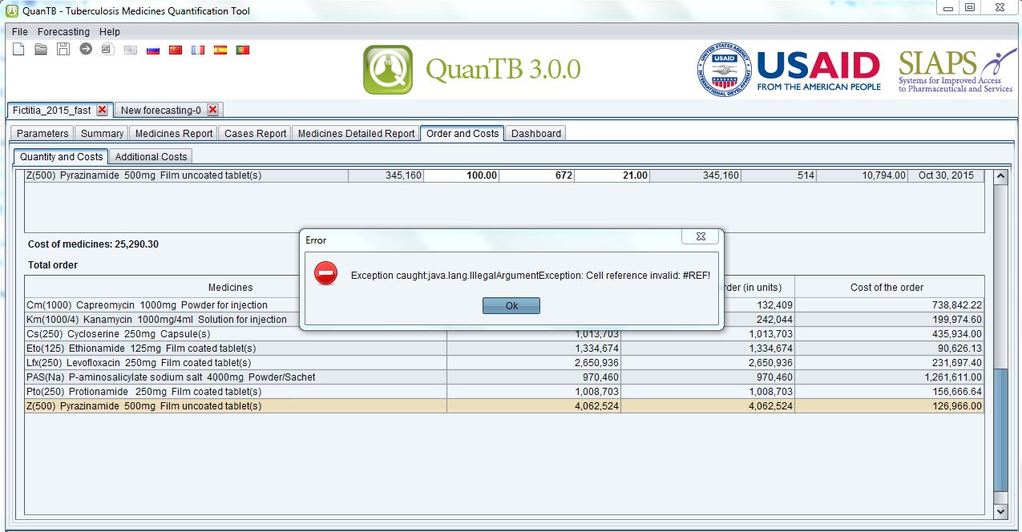Close the New forecasting-0 tab
Screen dimensions: 1022x532
(x=212, y=110)
